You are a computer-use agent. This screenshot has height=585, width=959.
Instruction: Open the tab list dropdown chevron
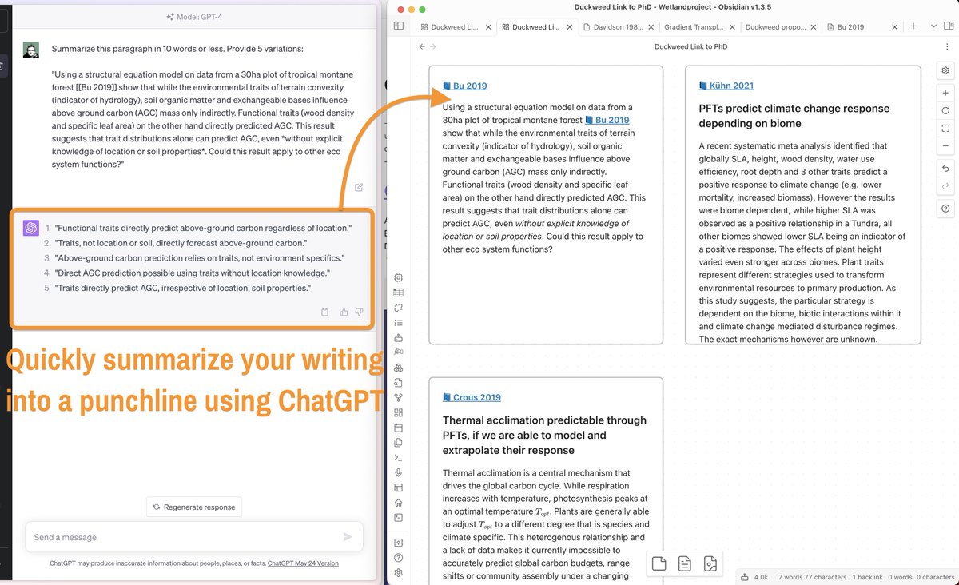(933, 26)
